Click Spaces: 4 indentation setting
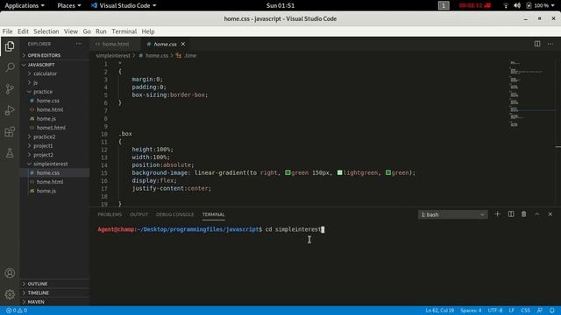The height and width of the screenshot is (315, 561). (471, 311)
